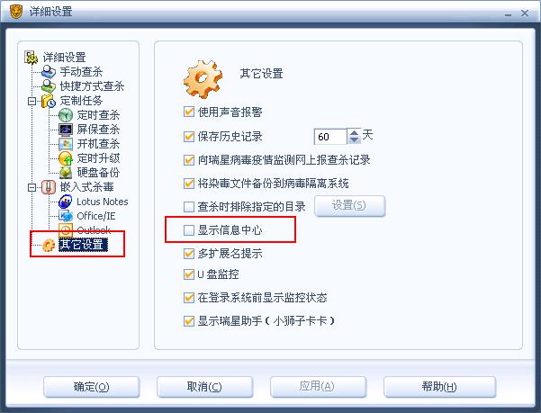
Task: Open the 快捷方式查杀 icon in the tree
Action: [x=49, y=86]
